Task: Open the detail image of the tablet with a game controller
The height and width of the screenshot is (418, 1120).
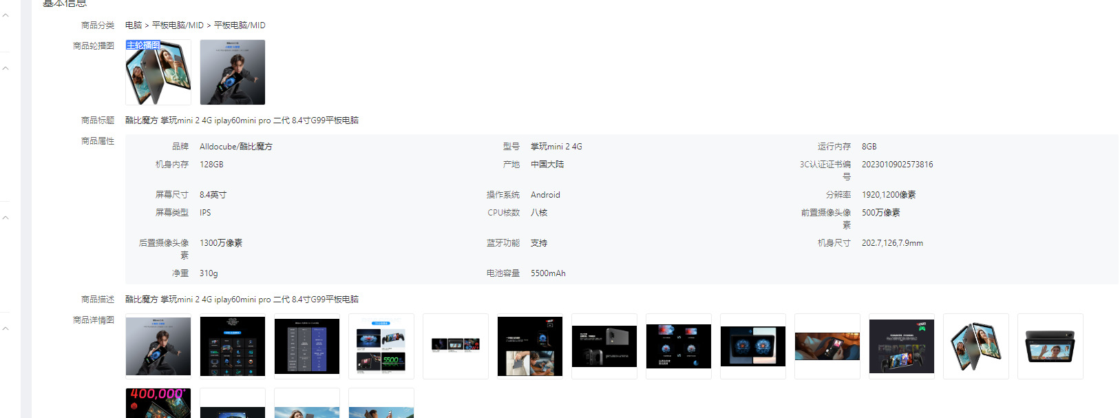Action: 902,346
